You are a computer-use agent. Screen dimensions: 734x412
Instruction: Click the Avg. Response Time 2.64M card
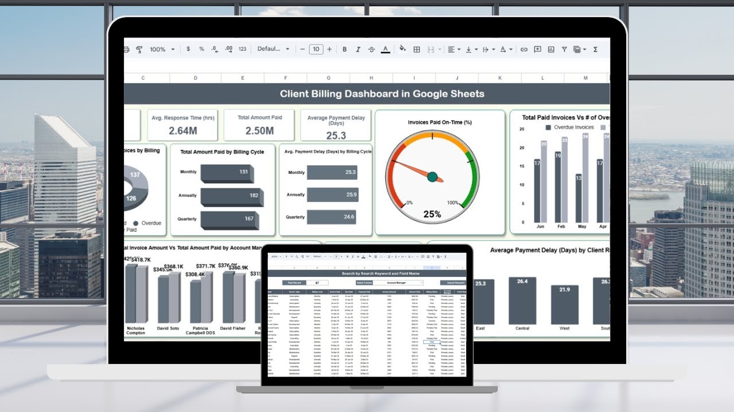(183, 125)
